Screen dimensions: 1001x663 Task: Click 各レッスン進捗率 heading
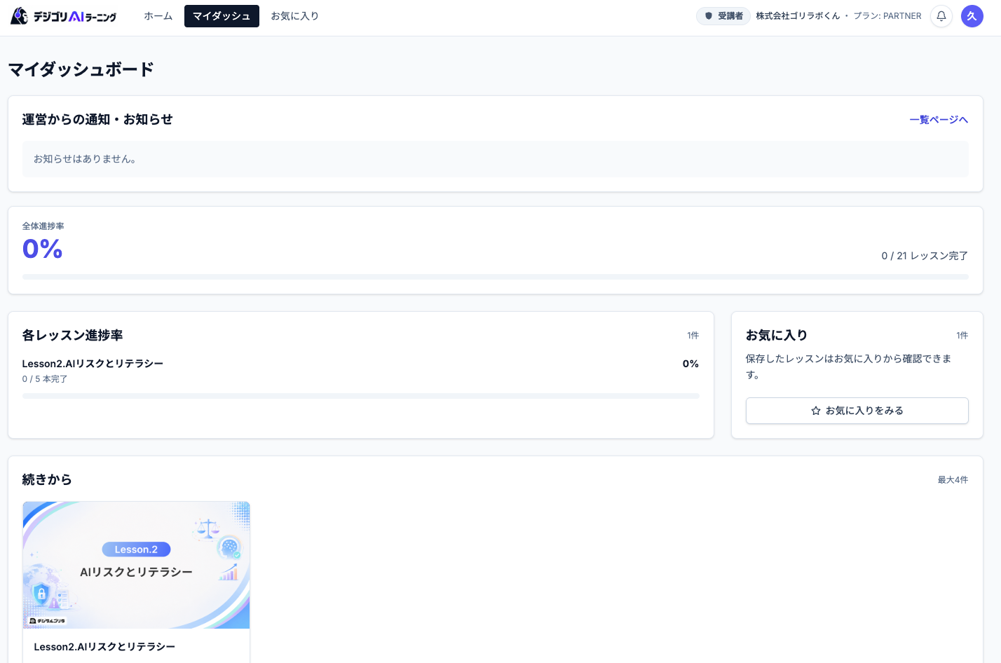click(72, 335)
